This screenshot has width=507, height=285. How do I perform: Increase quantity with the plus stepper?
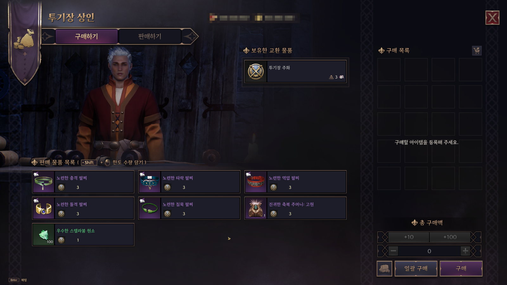(465, 251)
